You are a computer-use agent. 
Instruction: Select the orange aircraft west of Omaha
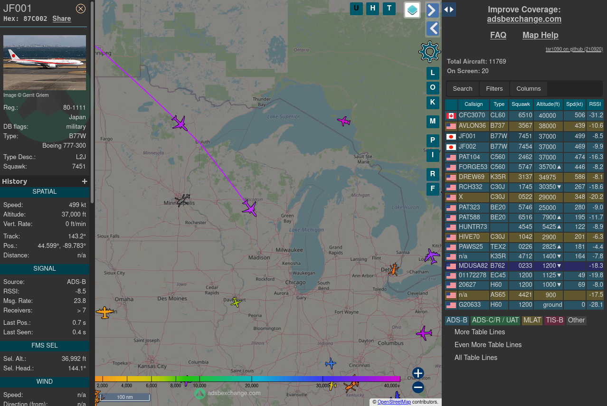tap(104, 312)
